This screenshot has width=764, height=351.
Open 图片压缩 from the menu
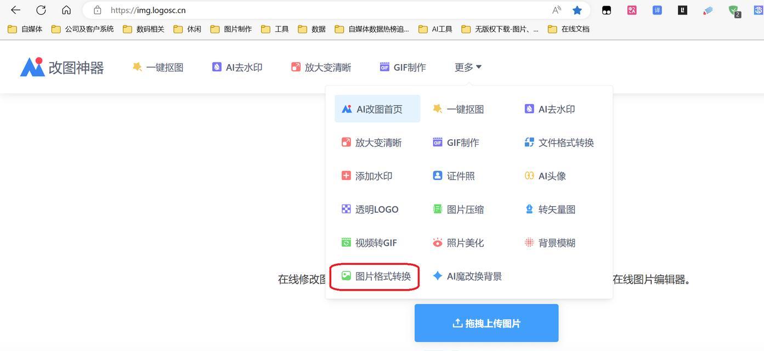tap(458, 210)
